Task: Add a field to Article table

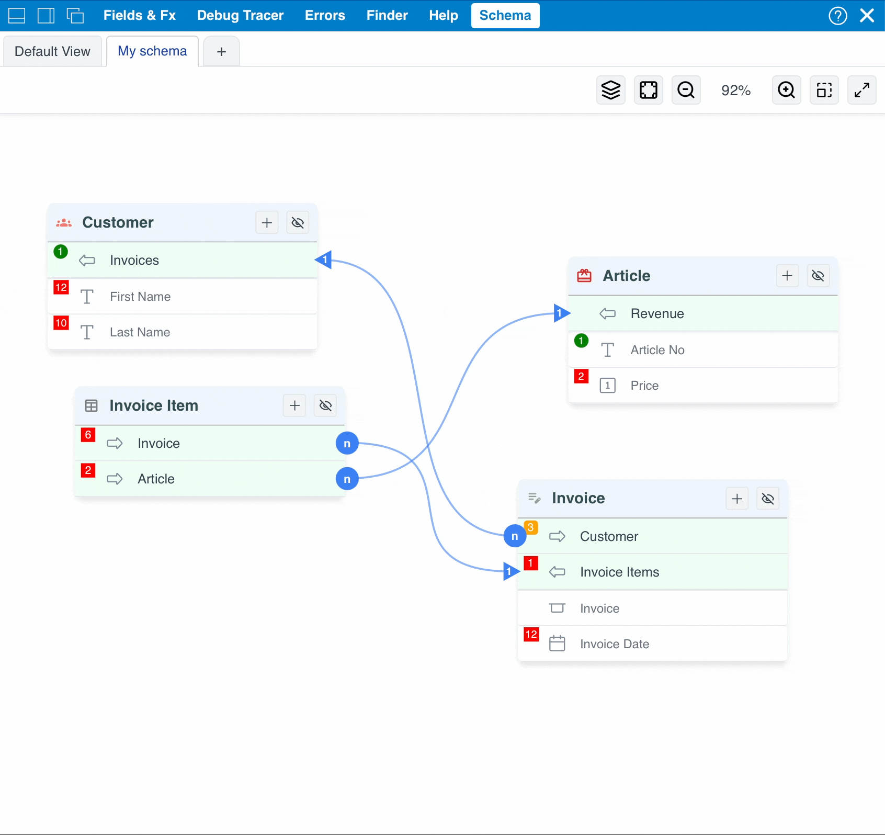Action: (787, 276)
